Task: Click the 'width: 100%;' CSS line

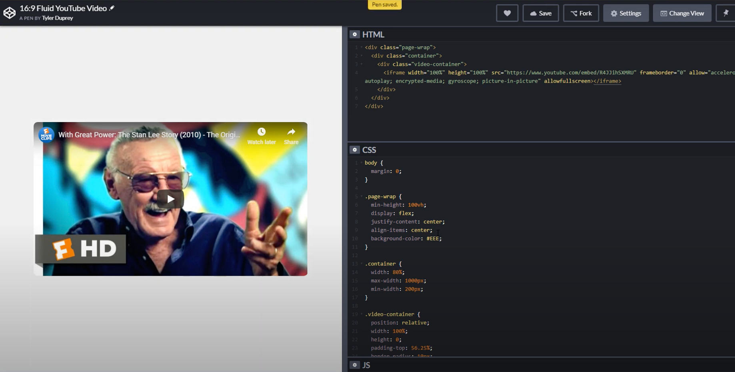Action: point(389,331)
